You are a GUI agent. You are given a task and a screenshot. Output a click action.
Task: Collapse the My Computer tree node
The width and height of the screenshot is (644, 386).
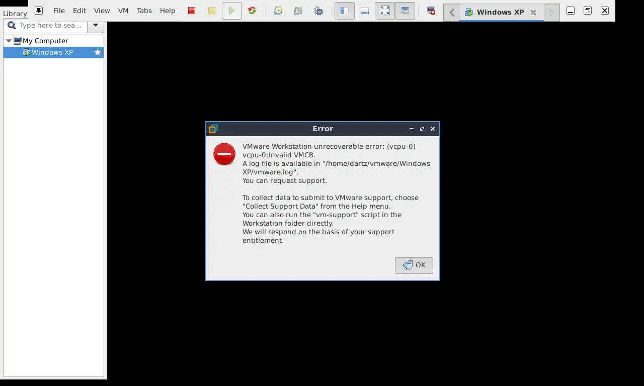coord(9,41)
